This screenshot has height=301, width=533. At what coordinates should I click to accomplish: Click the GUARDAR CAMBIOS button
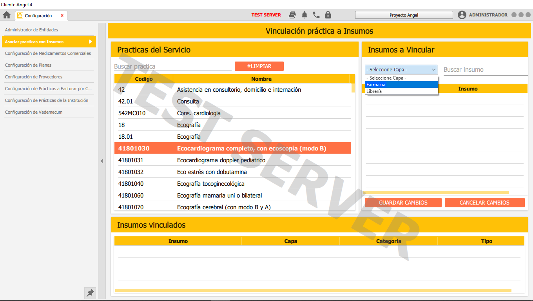[x=403, y=203]
